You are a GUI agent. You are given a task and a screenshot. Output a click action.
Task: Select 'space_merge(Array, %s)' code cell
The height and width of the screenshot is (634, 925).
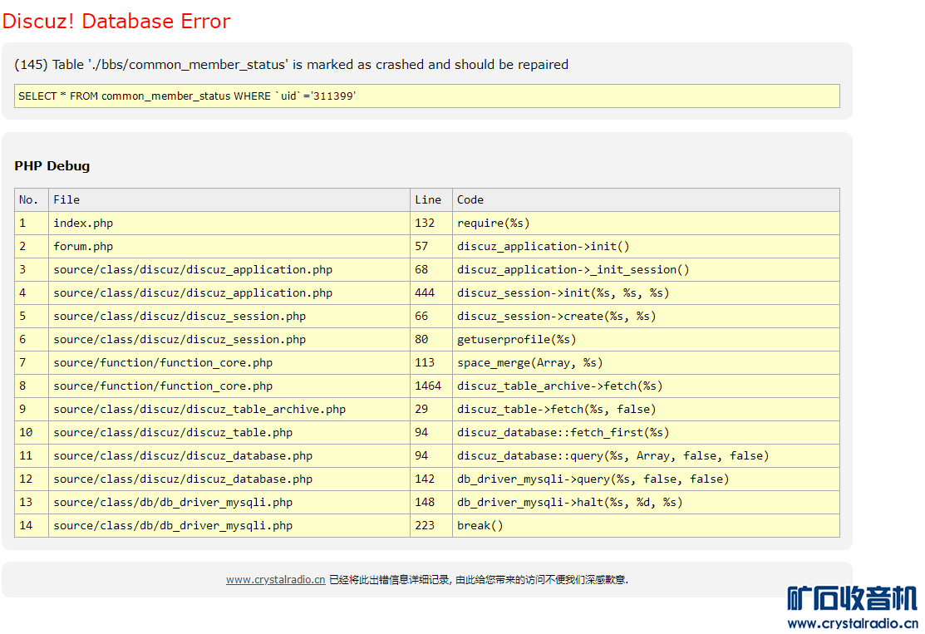[646, 363]
